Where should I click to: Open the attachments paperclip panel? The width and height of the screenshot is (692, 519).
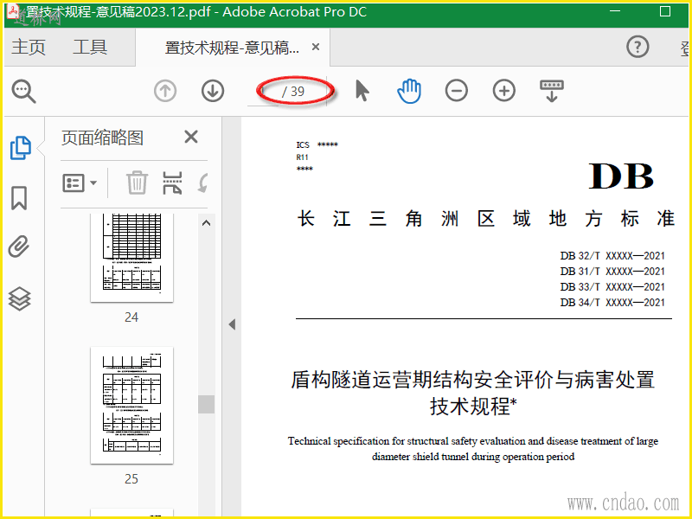pos(19,247)
